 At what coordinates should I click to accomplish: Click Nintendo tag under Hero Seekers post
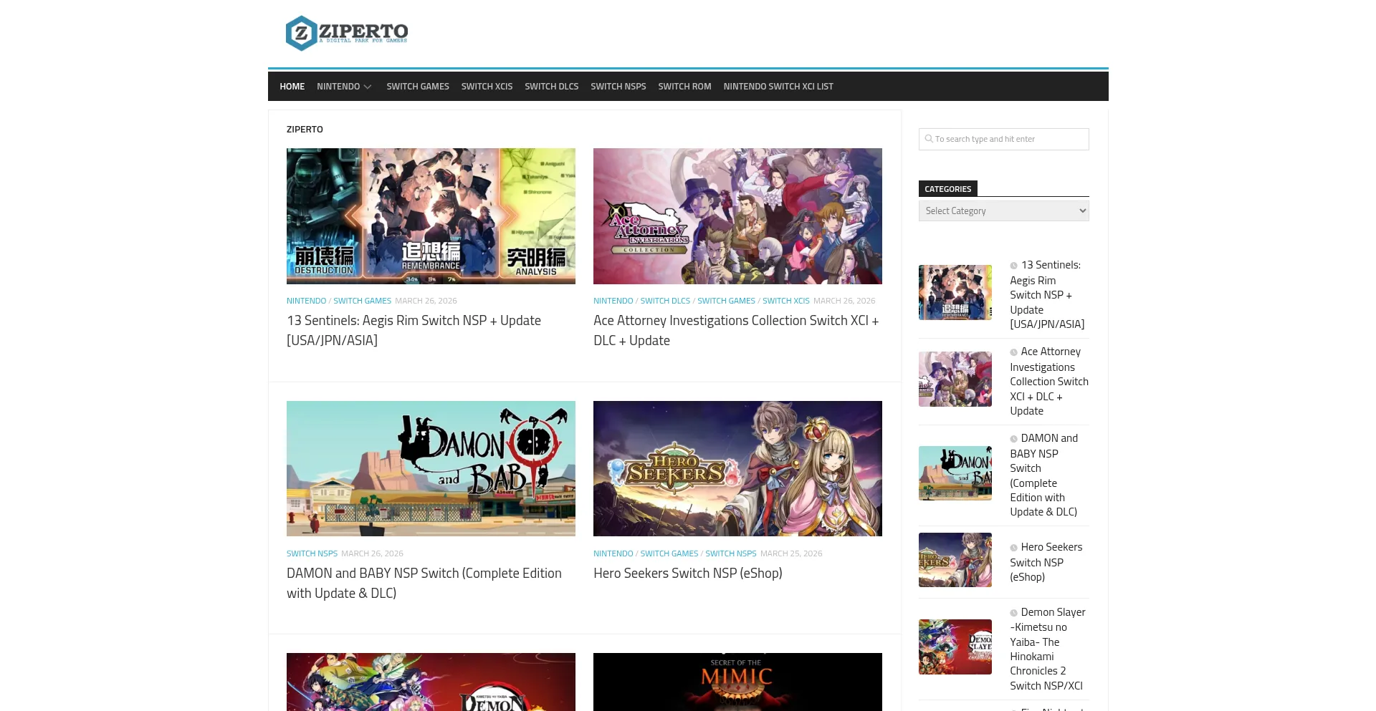pos(613,553)
